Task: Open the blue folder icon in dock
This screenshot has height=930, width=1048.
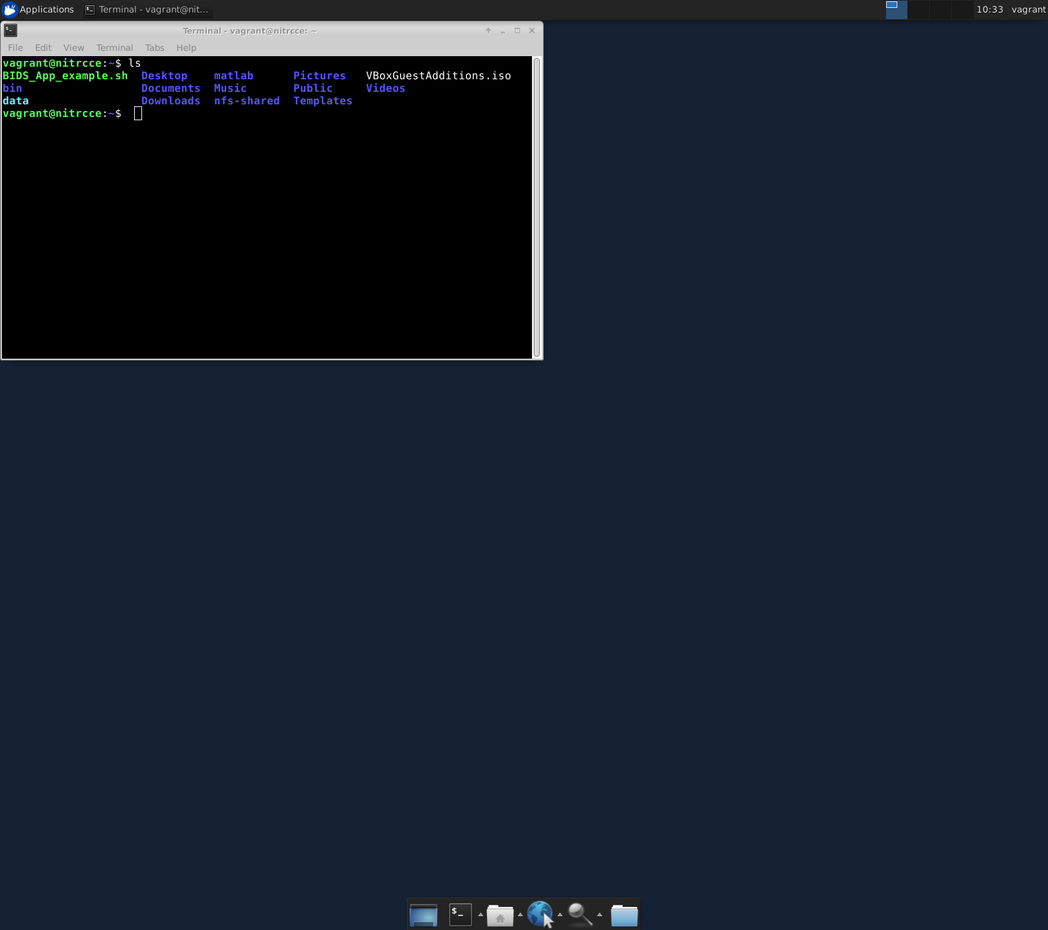Action: pos(624,915)
